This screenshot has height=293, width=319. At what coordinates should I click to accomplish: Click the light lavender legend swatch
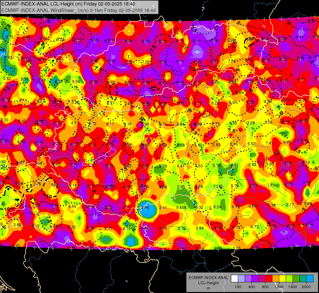[241, 278]
